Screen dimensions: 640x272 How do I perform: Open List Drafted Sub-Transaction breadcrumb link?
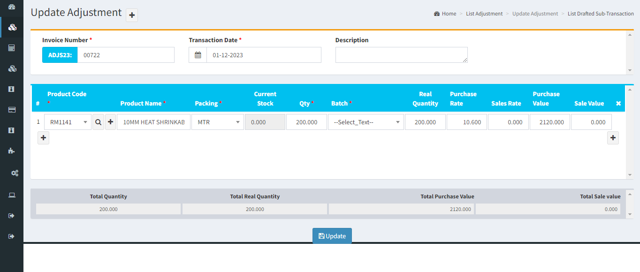600,14
